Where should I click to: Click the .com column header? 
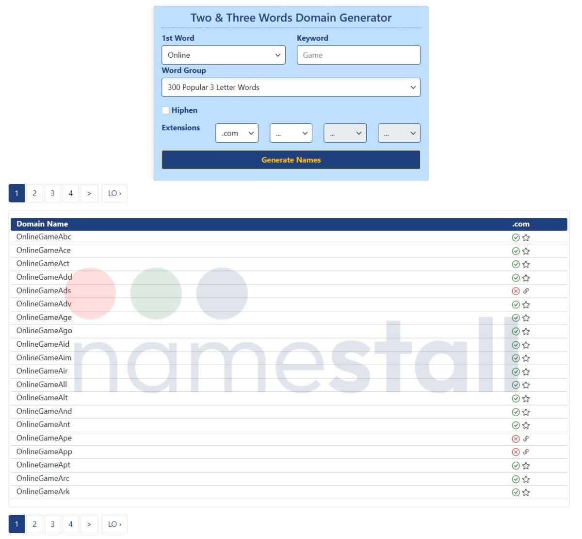[x=520, y=224]
